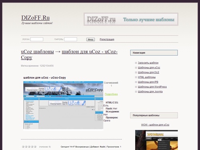
Task: Click the Популярные шаблоны panel header
Action: pos(154,115)
